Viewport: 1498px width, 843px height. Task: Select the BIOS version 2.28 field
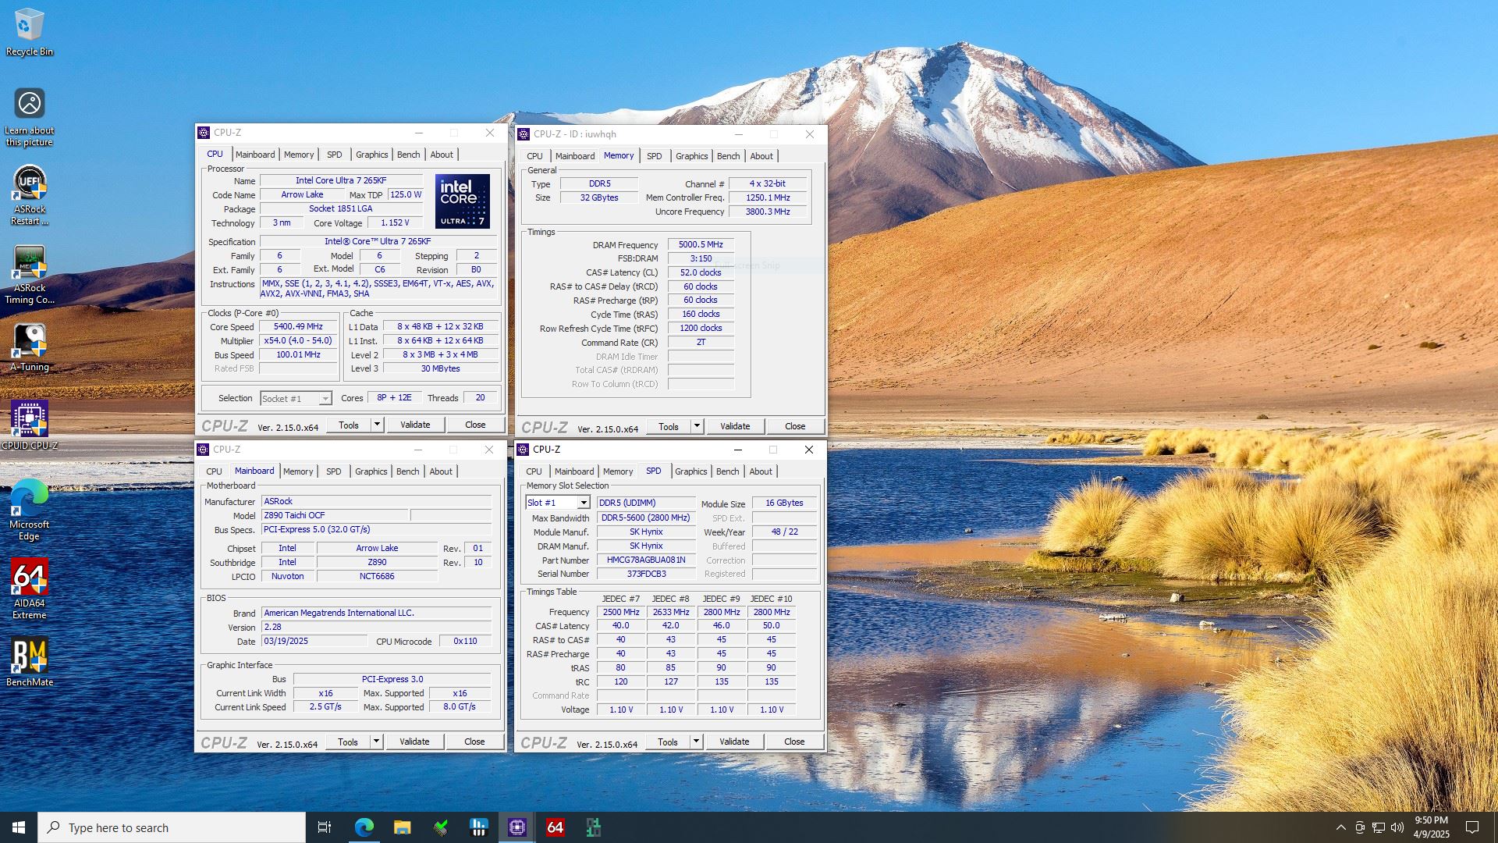[x=377, y=627]
